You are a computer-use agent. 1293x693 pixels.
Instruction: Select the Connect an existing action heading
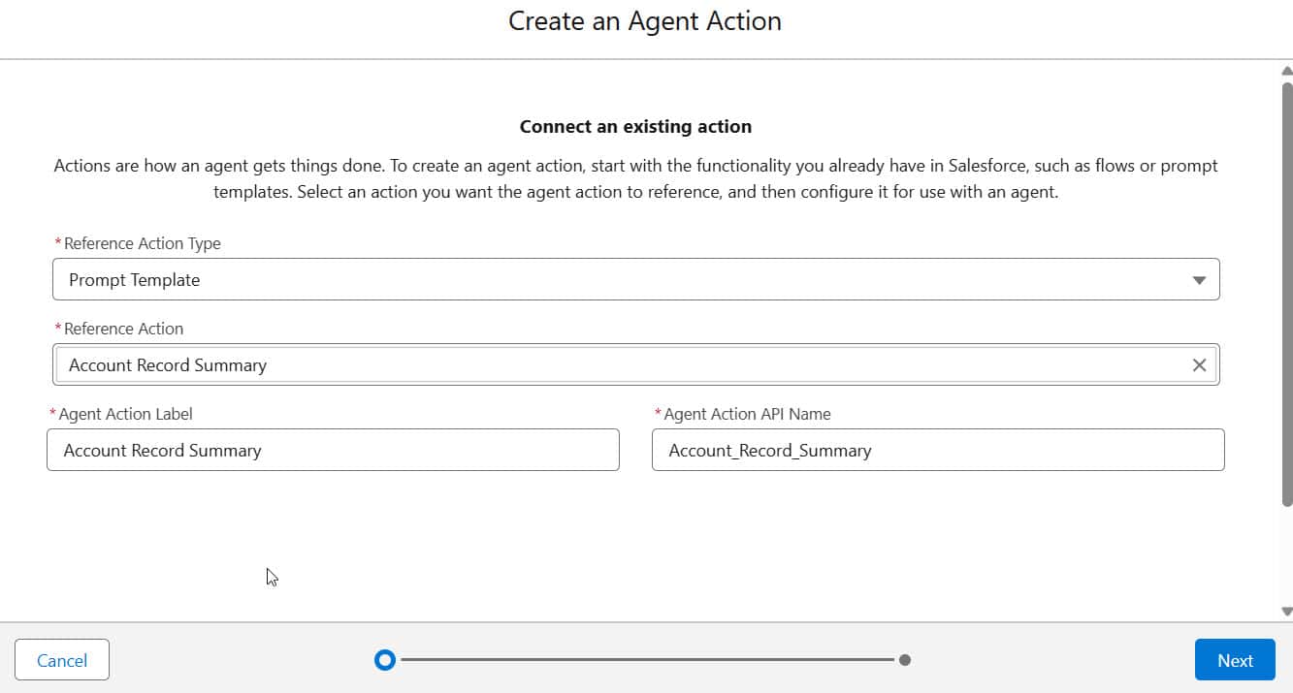635,126
